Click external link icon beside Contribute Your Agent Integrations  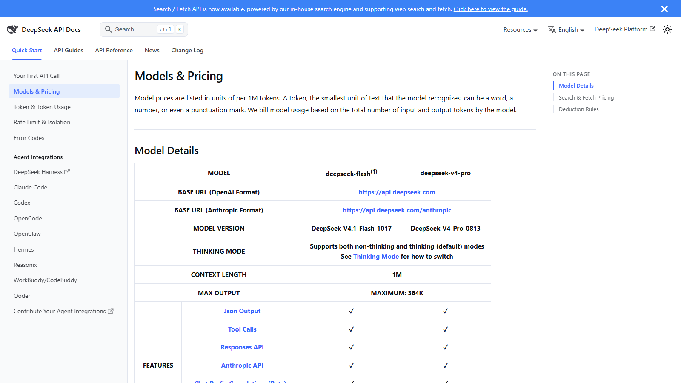[x=111, y=311]
